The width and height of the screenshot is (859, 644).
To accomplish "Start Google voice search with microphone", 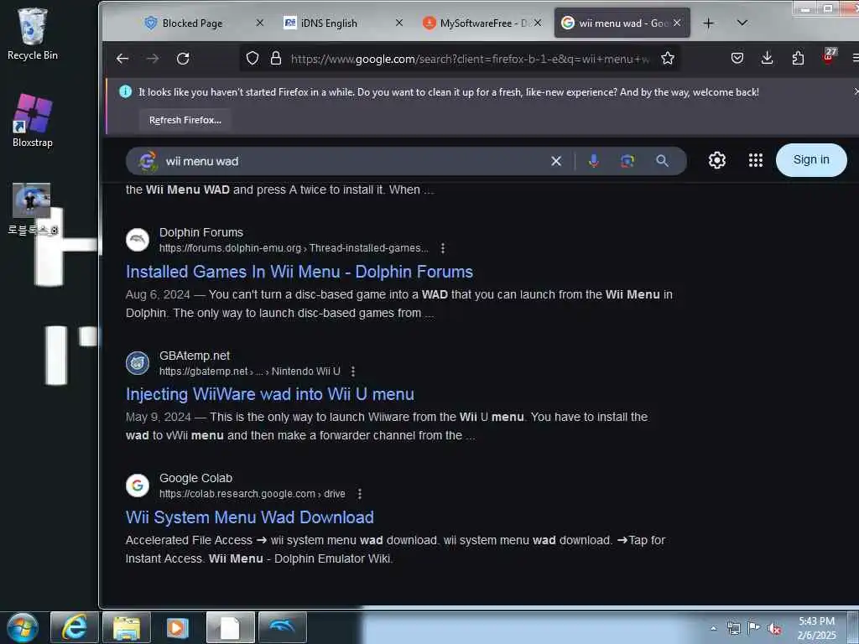I will point(593,161).
